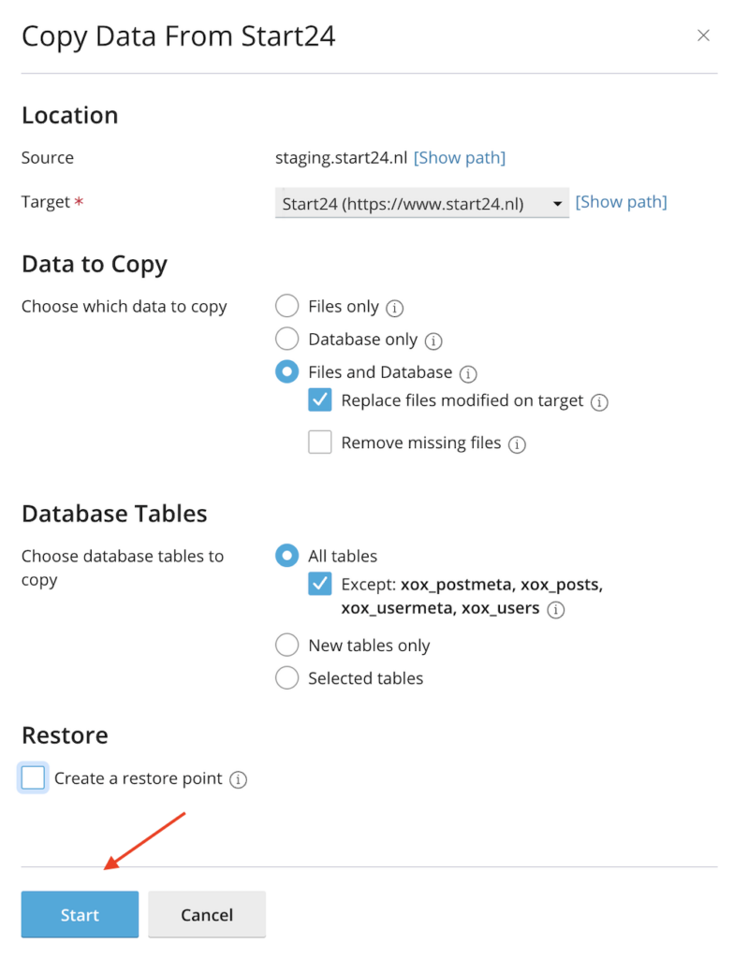Click info icon after excepted tables list

(x=556, y=610)
